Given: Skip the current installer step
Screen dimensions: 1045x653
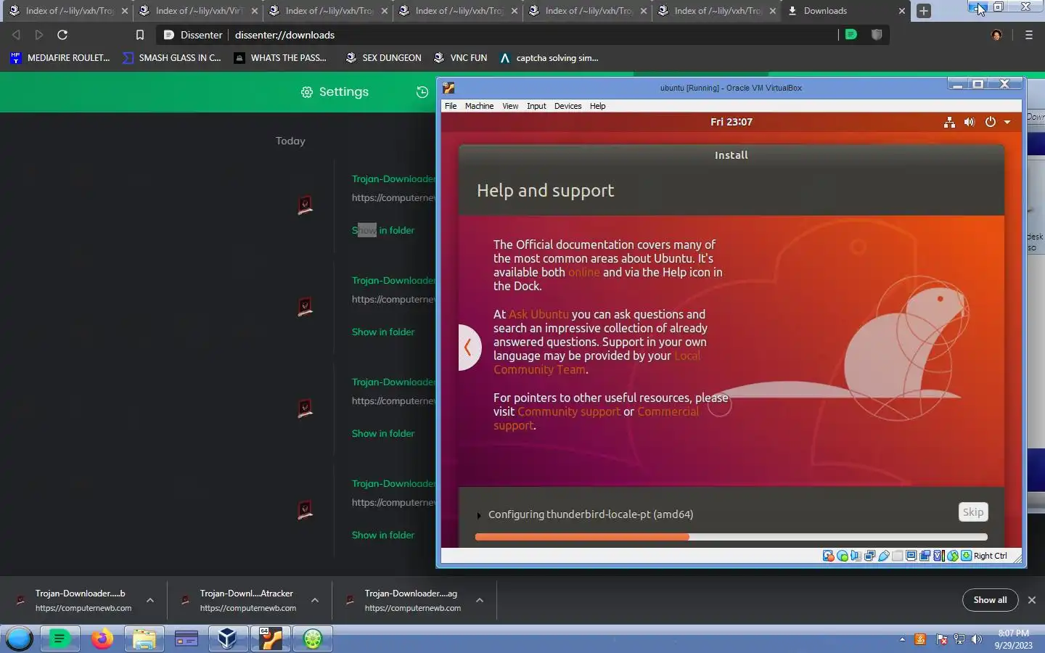Looking at the screenshot, I should click(x=973, y=512).
